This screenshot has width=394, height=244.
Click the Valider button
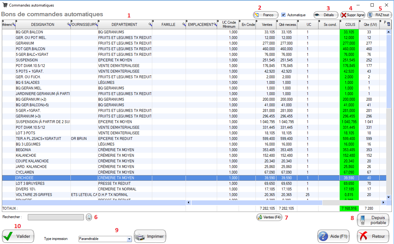(18, 236)
